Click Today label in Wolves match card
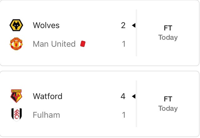 [x=168, y=37]
